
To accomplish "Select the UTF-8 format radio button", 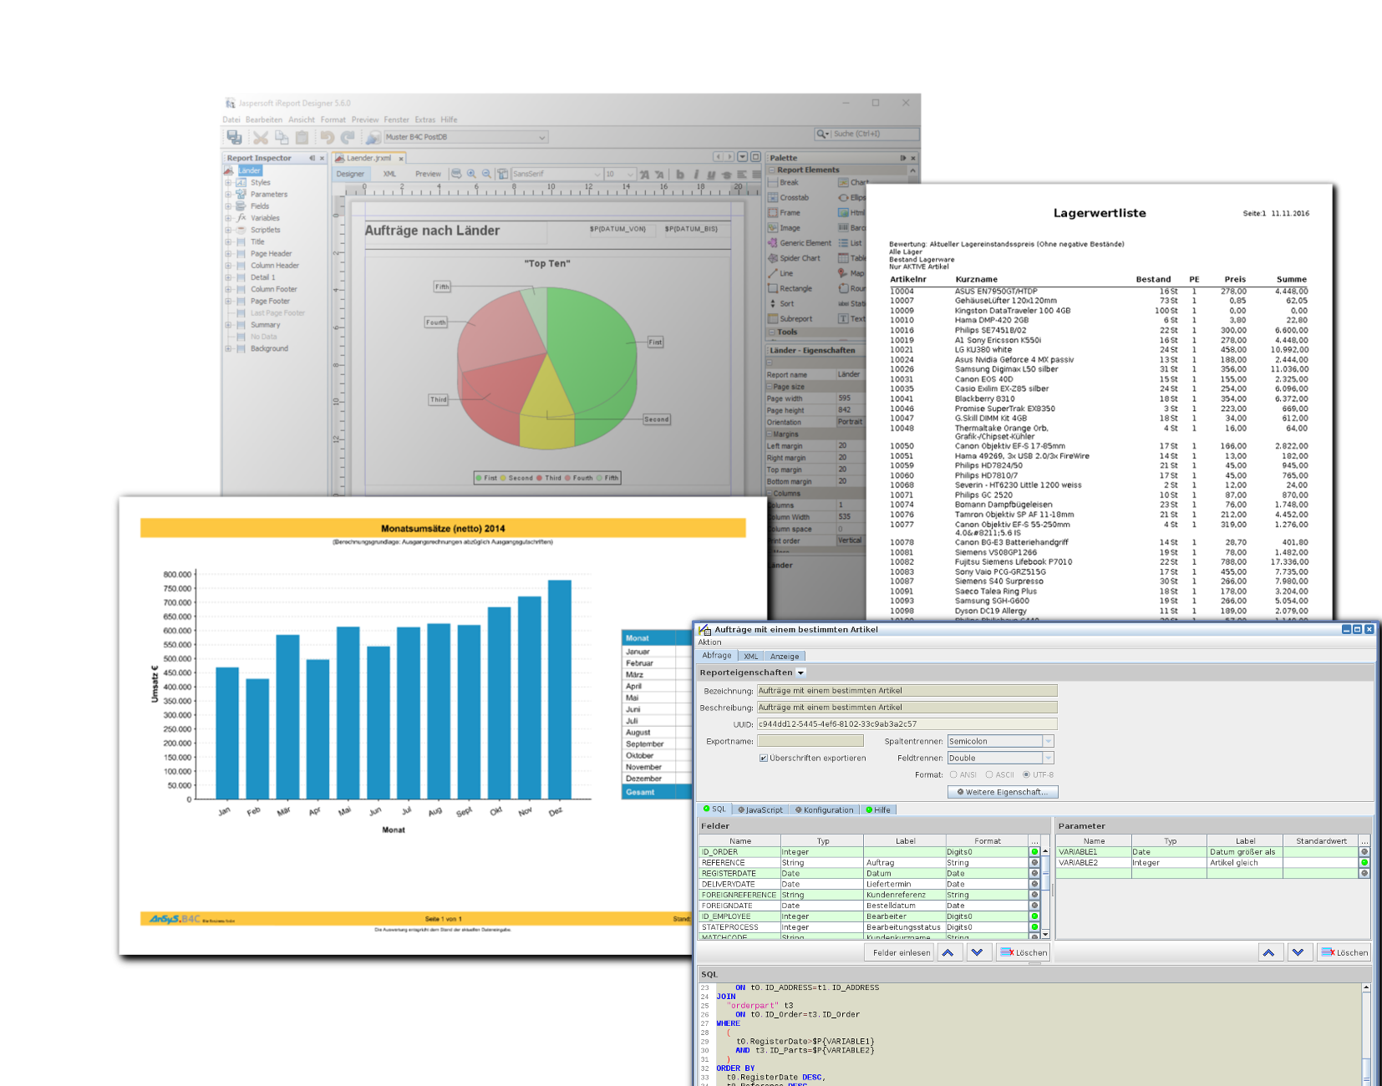I will point(1026,775).
